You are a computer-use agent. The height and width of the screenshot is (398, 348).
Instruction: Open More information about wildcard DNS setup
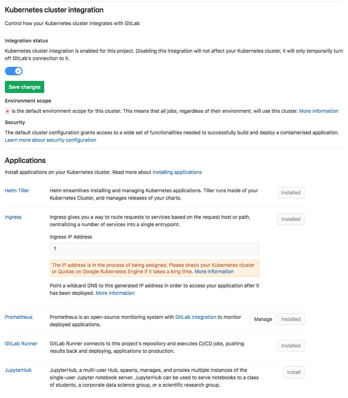[115, 293]
